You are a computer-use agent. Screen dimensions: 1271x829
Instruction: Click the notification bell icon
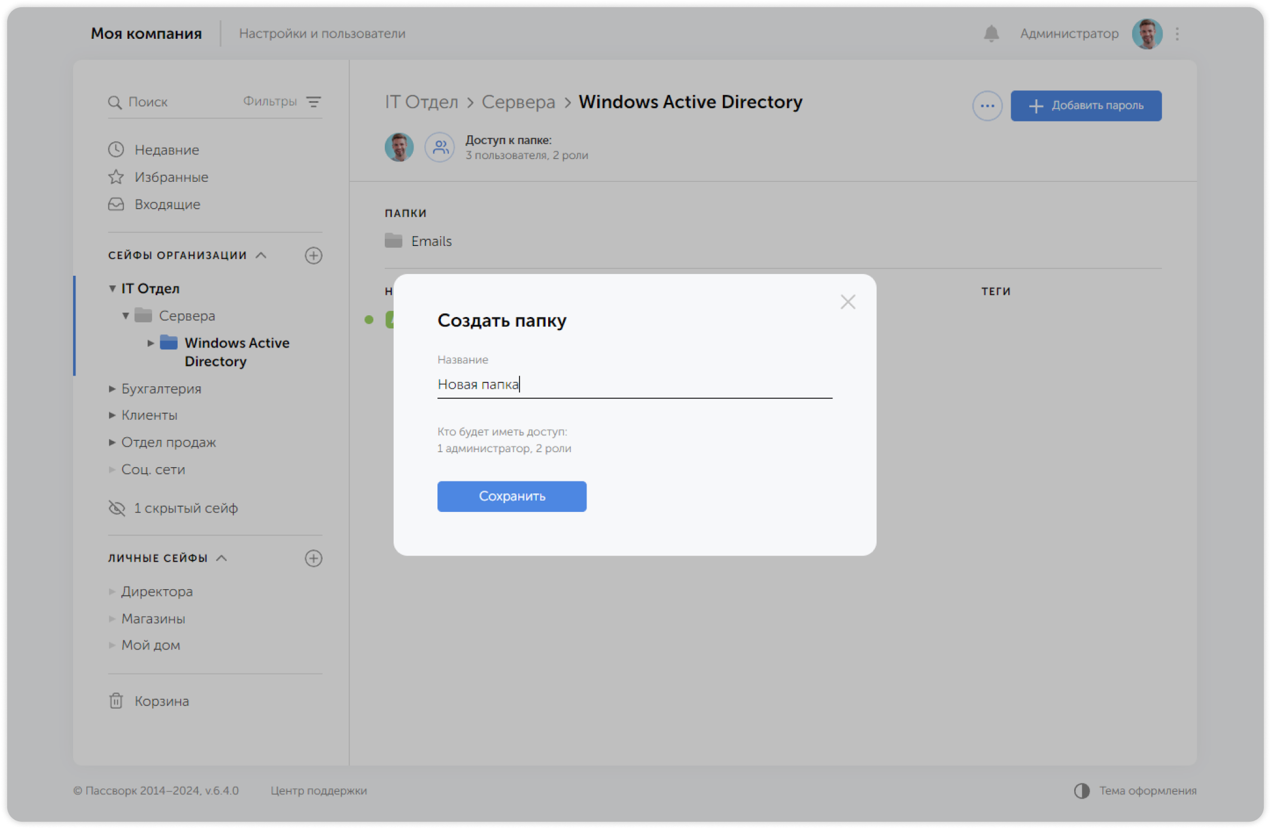click(991, 33)
